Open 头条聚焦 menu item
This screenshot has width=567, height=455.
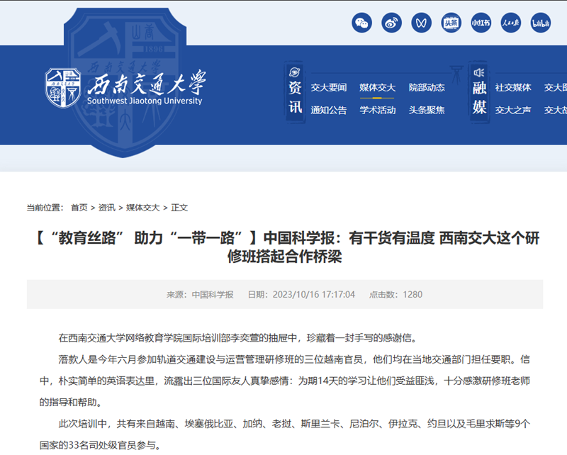[427, 110]
